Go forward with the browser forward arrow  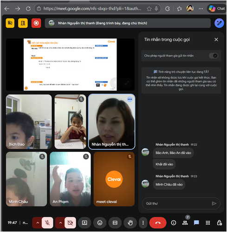[18, 9]
